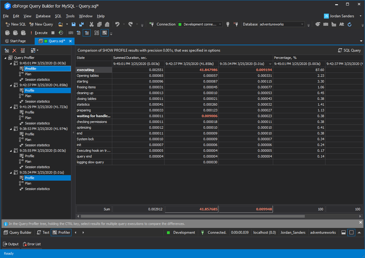This screenshot has width=365, height=258.
Task: Open the compare results dropdown in profiler panel
Action: click(38, 50)
